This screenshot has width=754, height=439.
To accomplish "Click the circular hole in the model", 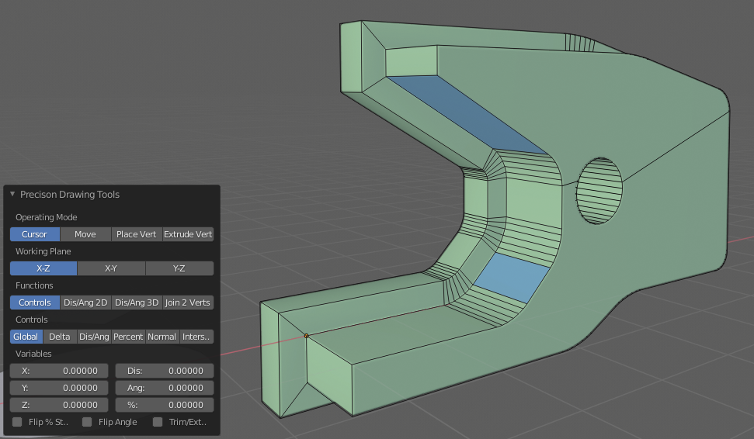I will 599,192.
